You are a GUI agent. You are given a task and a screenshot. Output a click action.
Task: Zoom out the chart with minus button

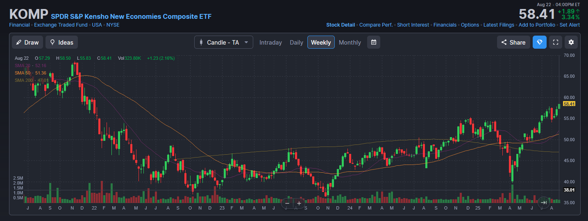pos(287,203)
